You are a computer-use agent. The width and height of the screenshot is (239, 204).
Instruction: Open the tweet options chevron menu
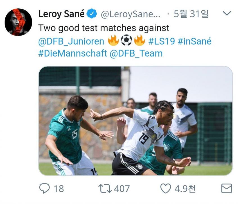tap(227, 13)
